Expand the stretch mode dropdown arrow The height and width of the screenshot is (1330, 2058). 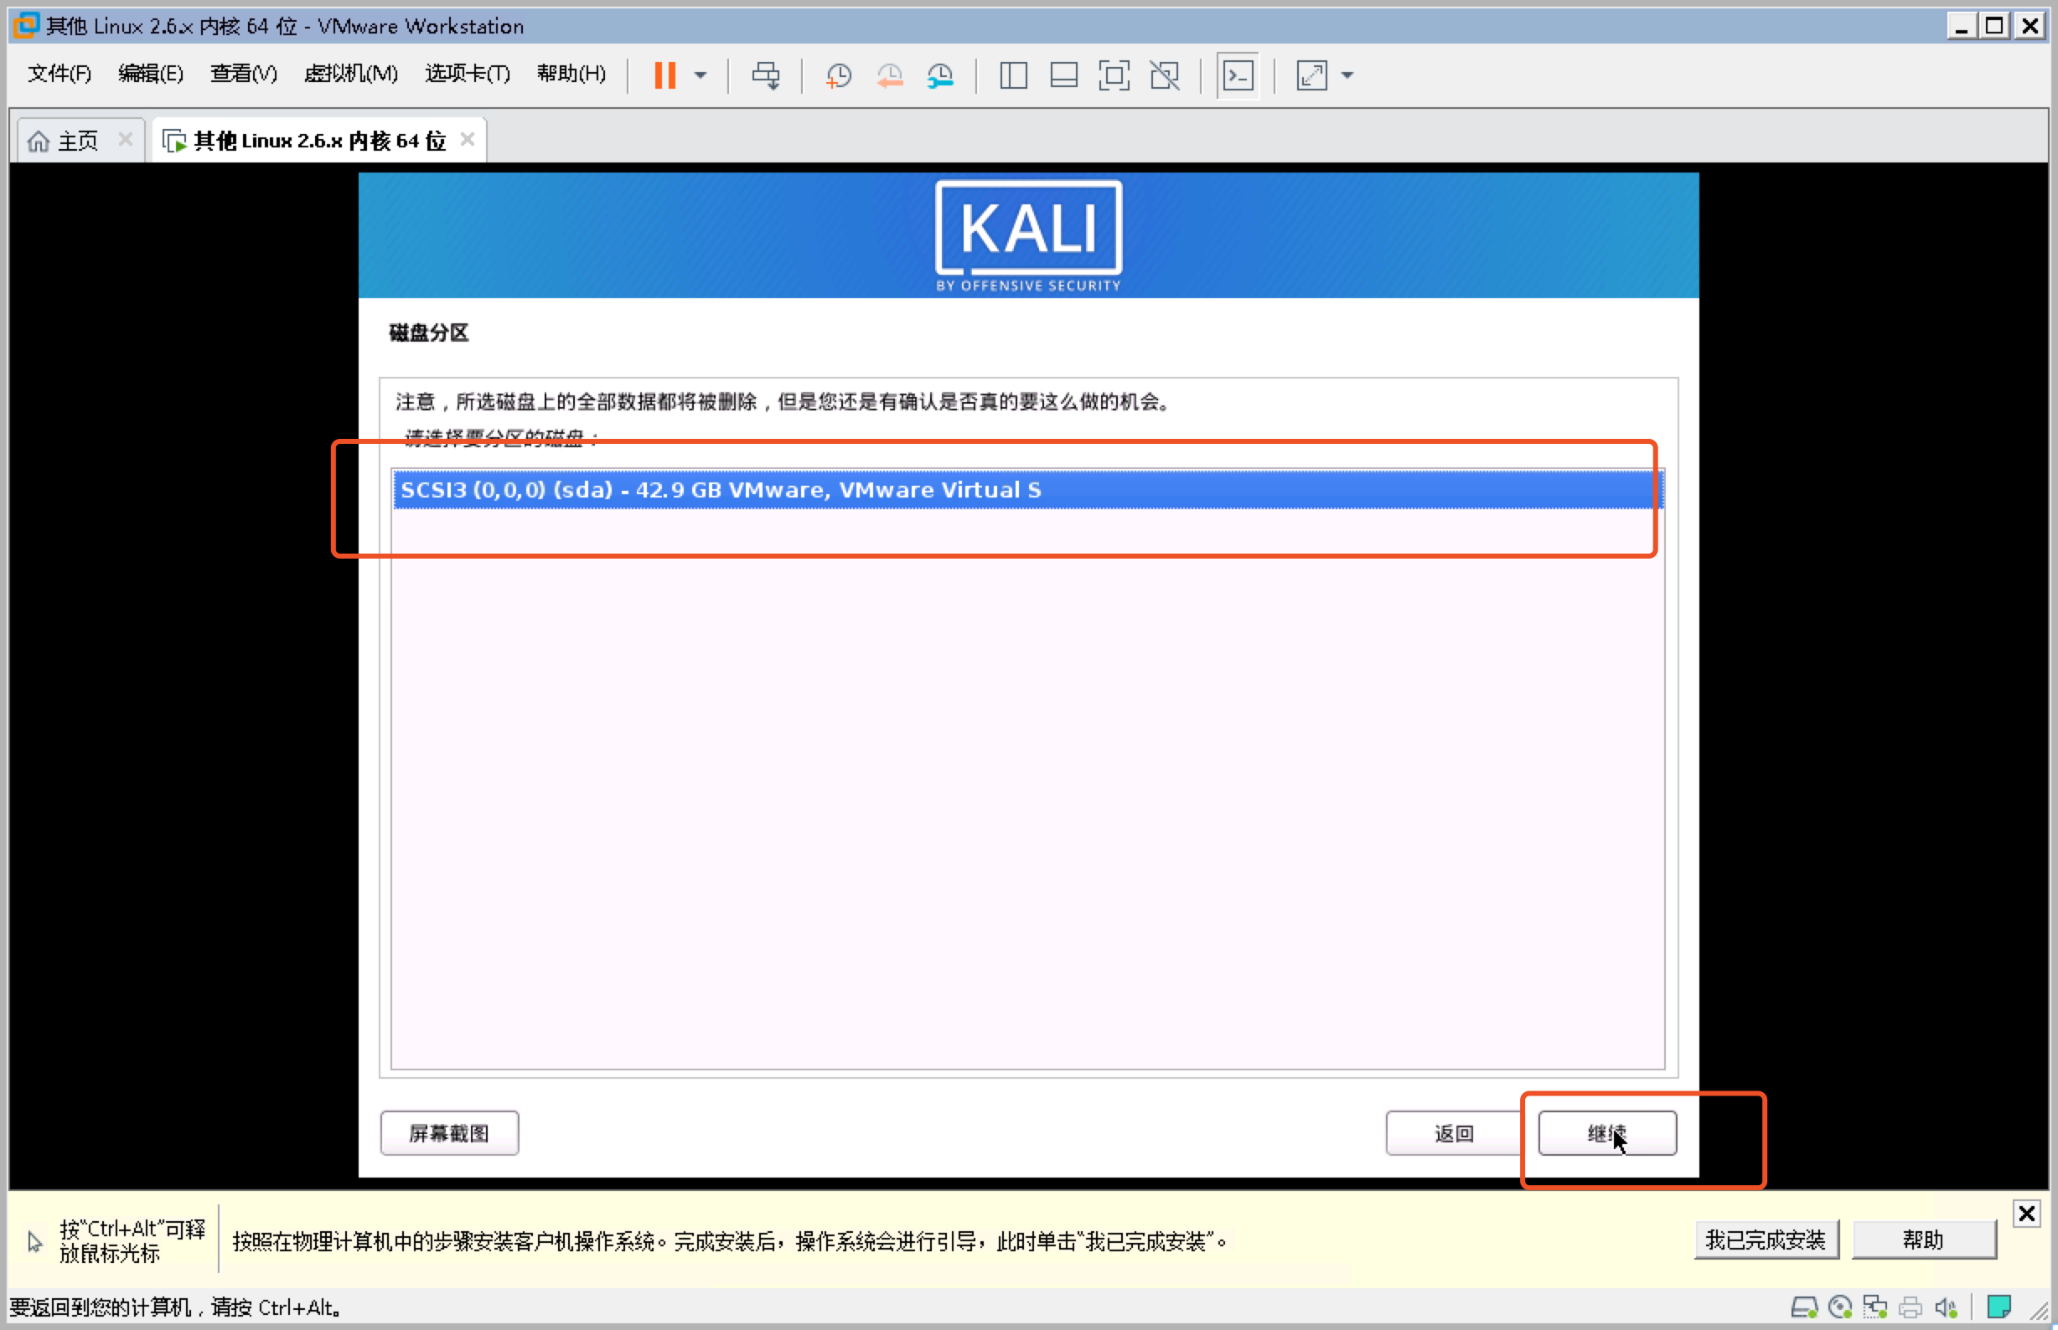click(1347, 75)
